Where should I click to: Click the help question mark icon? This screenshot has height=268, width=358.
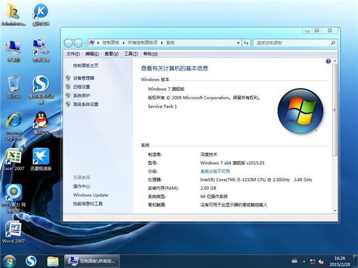pos(328,61)
